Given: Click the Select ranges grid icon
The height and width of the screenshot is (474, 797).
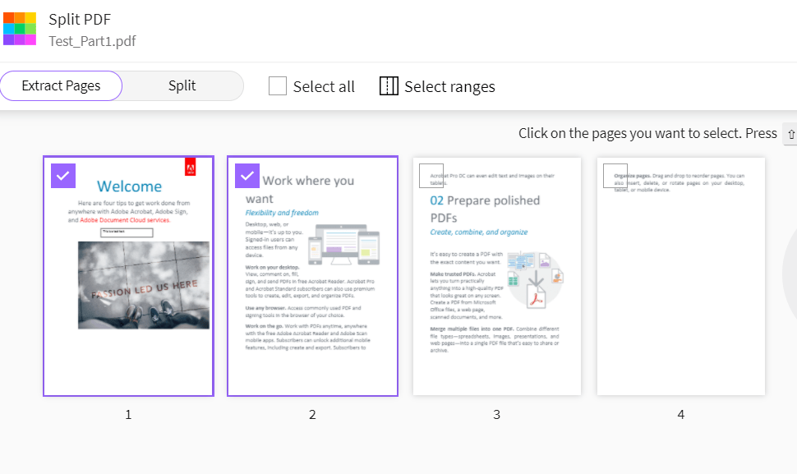Looking at the screenshot, I should click(x=388, y=85).
